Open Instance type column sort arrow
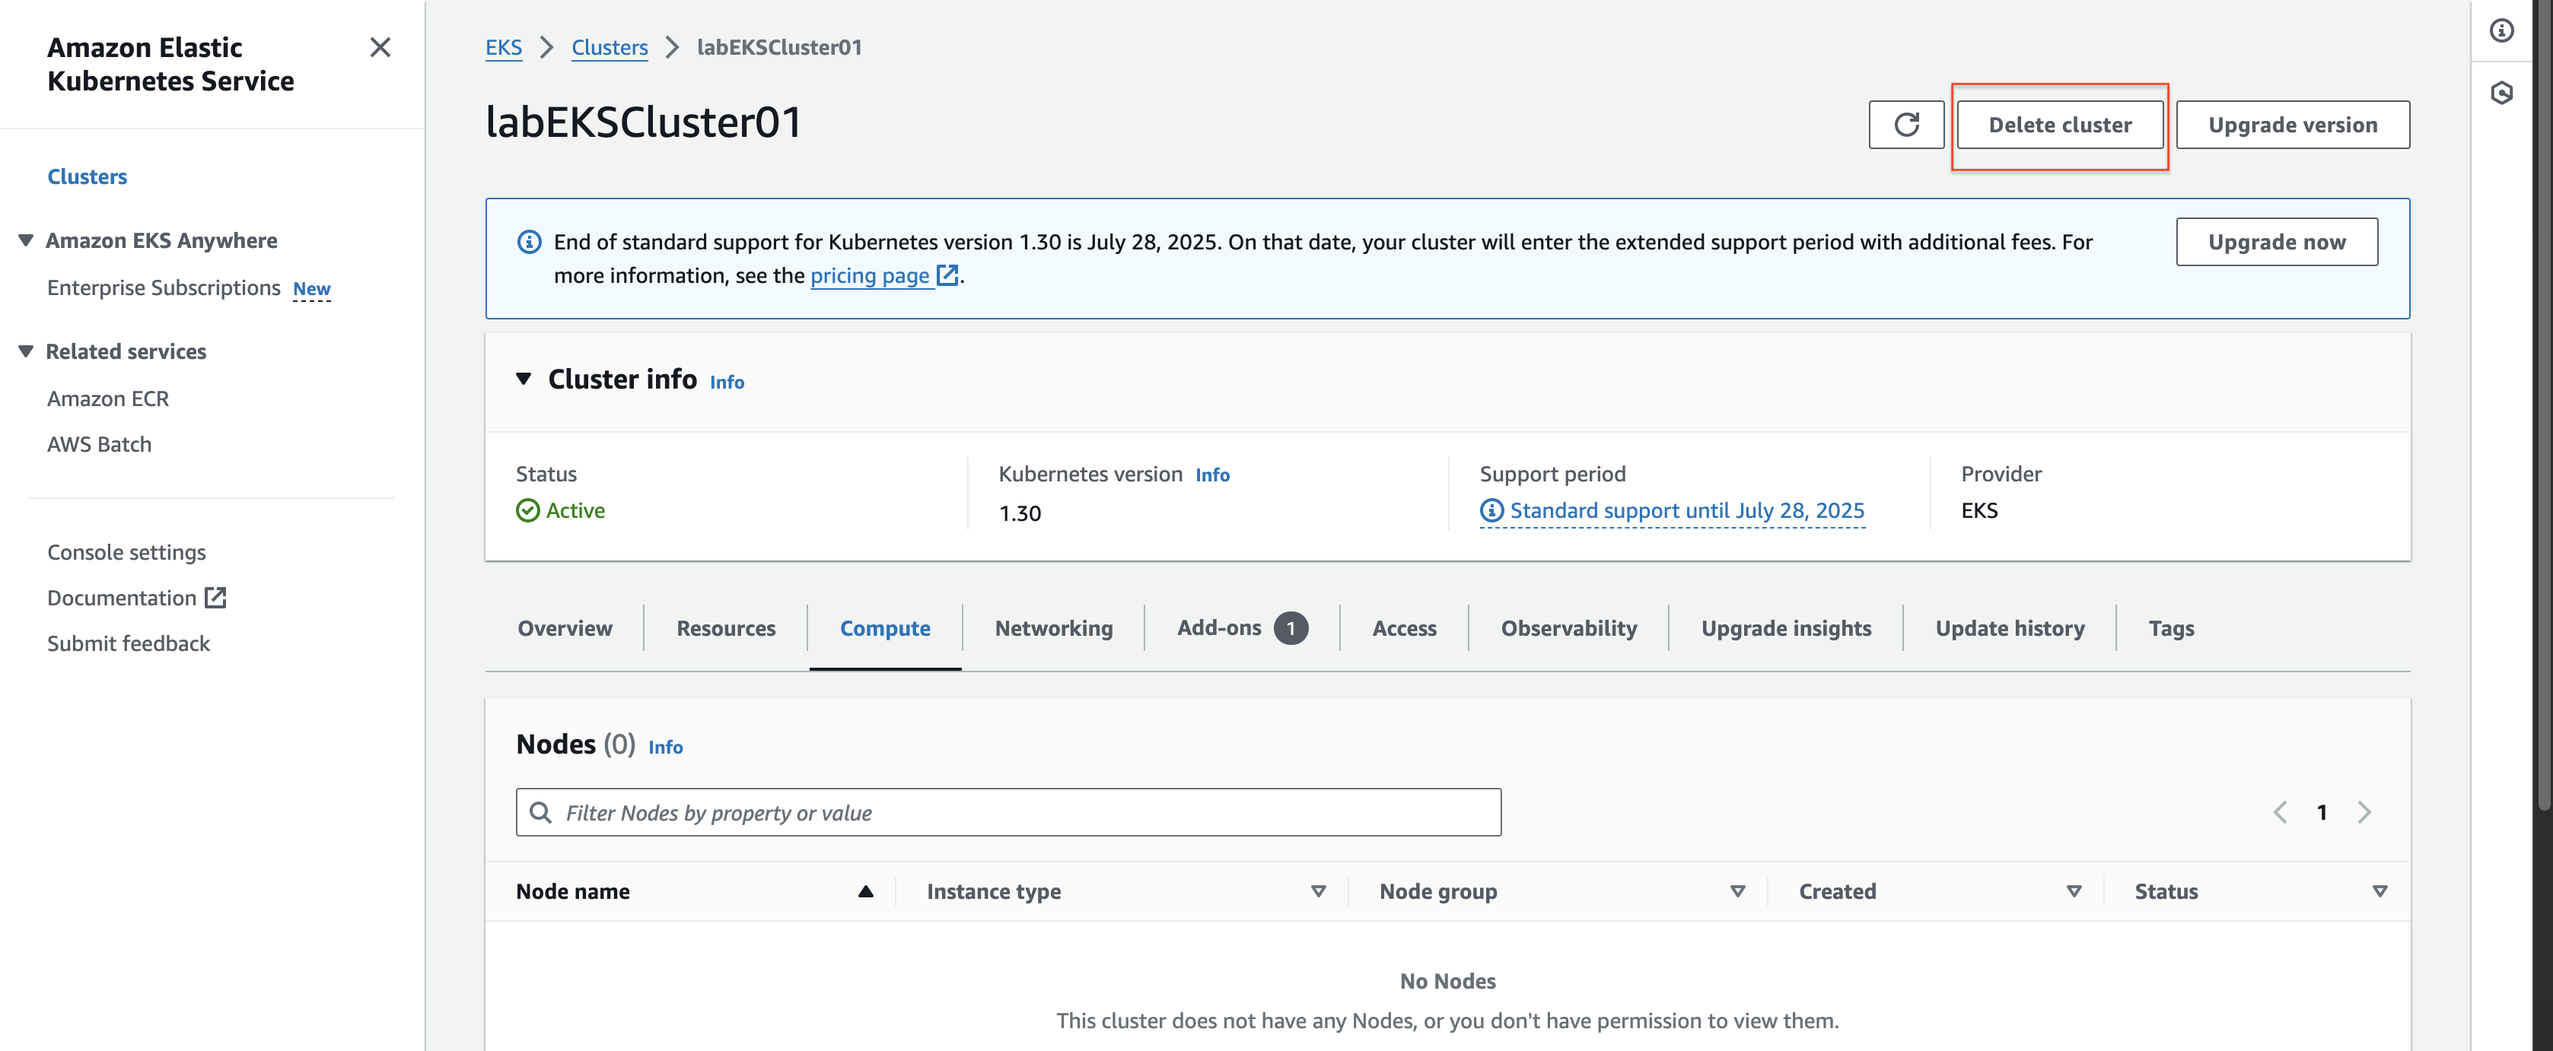The height and width of the screenshot is (1051, 2553). pos(1318,891)
